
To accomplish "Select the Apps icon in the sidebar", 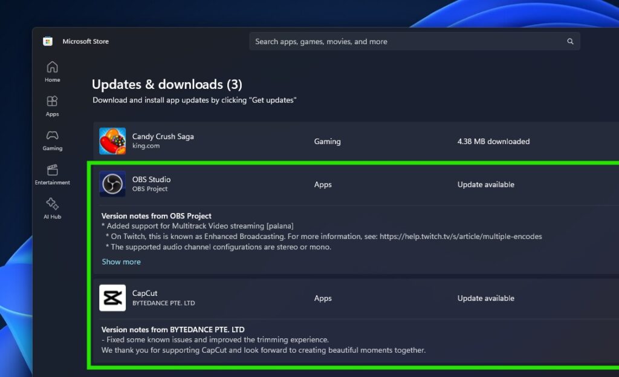I will (x=51, y=104).
